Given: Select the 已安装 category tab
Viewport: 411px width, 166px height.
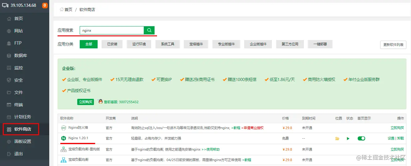Looking at the screenshot, I should [x=112, y=44].
